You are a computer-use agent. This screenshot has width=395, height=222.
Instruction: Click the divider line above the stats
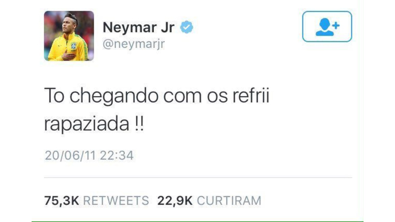(x=198, y=178)
